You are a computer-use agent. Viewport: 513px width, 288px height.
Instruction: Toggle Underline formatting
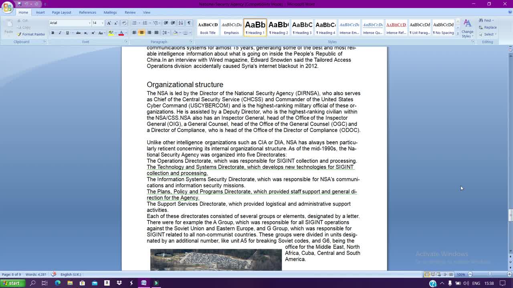tap(67, 33)
